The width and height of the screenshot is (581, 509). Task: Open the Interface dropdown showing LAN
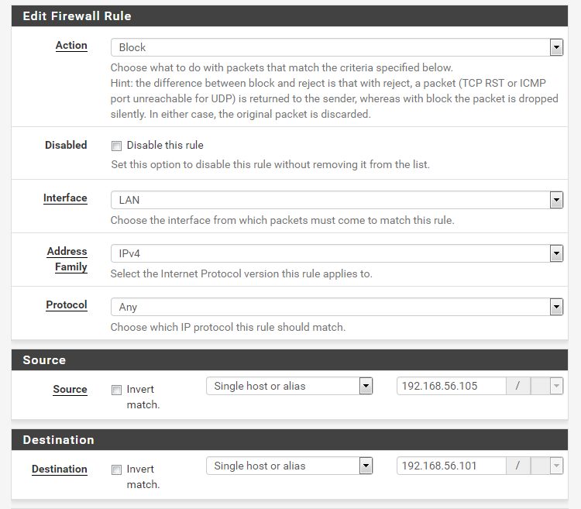pos(336,200)
